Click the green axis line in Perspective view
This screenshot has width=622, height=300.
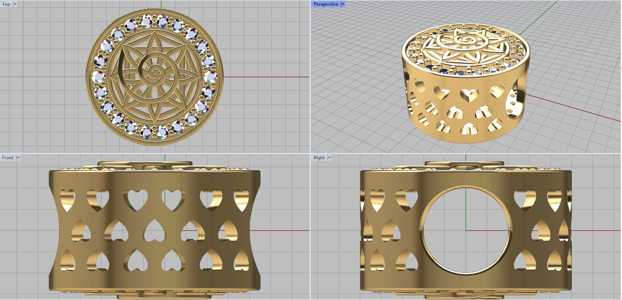(540, 16)
